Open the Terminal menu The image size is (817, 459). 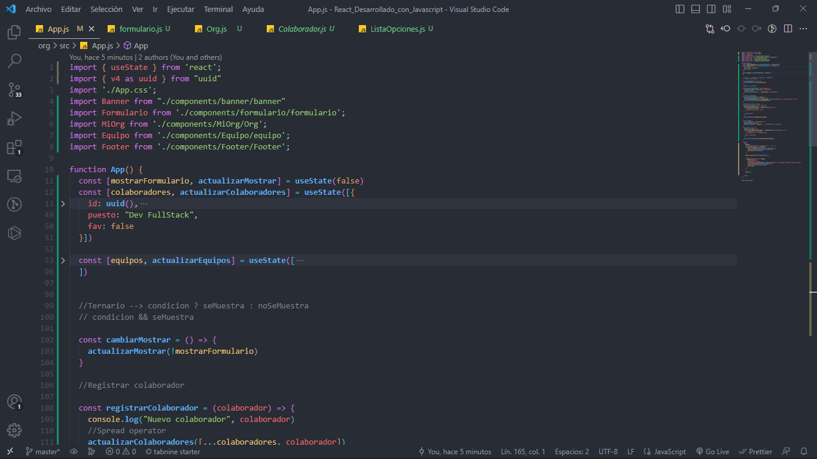click(218, 9)
